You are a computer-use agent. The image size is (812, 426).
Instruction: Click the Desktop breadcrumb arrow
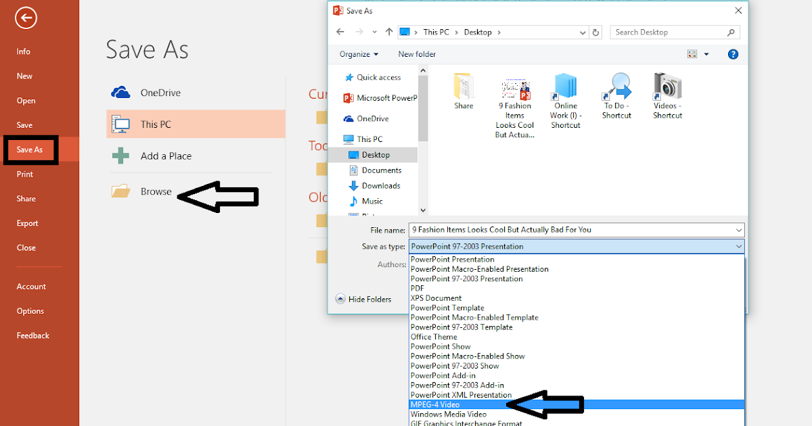tap(499, 32)
